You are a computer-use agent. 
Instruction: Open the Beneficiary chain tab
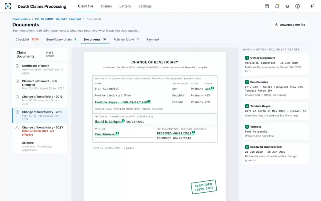pos(61,39)
